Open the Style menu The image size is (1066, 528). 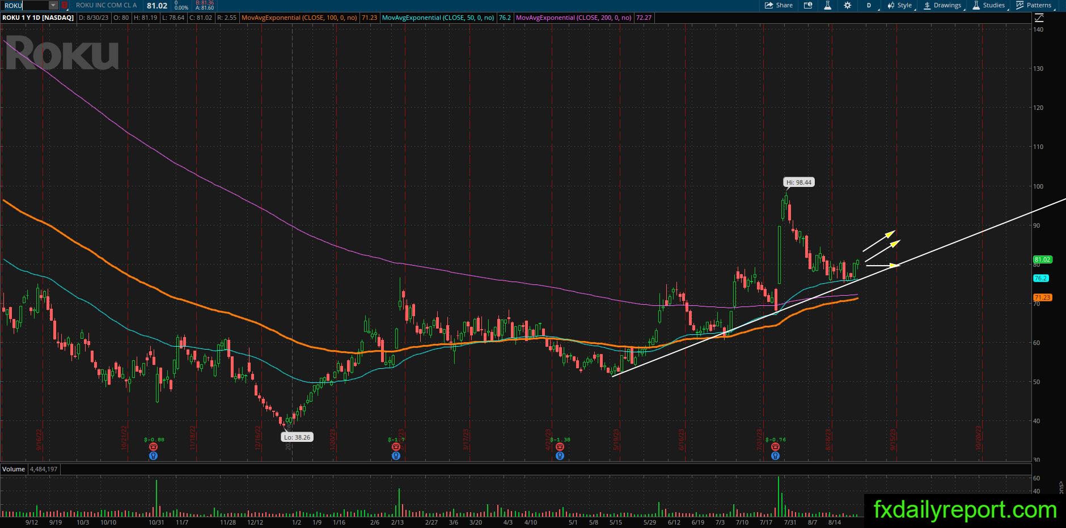(x=900, y=5)
